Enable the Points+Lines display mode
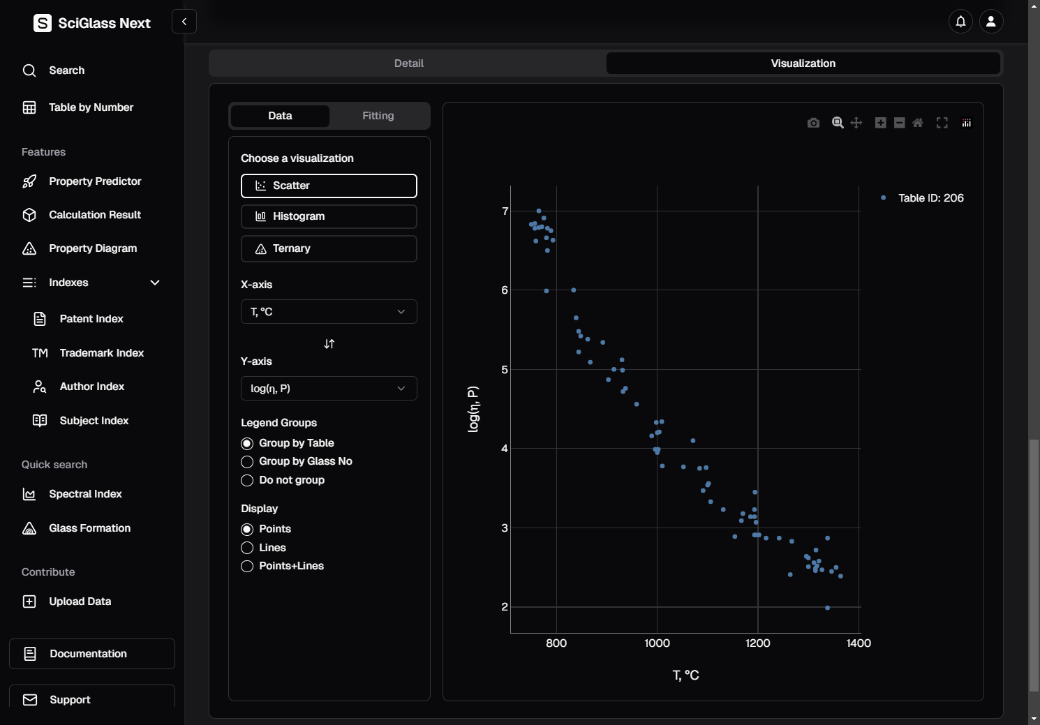Image resolution: width=1040 pixels, height=725 pixels. pos(247,567)
